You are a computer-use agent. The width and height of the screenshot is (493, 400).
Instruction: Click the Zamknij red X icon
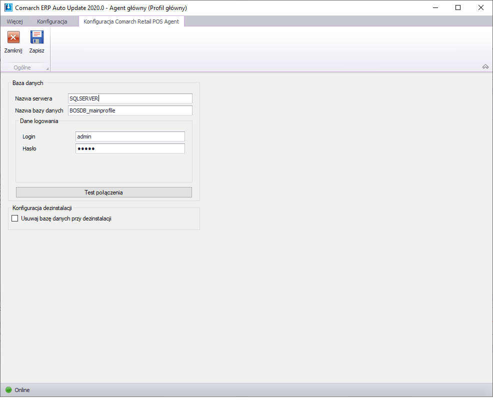point(13,37)
